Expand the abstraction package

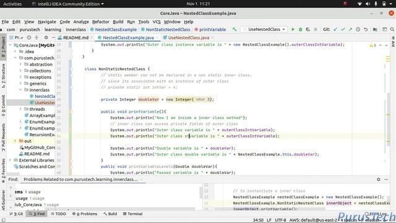pyautogui.click(x=20, y=64)
